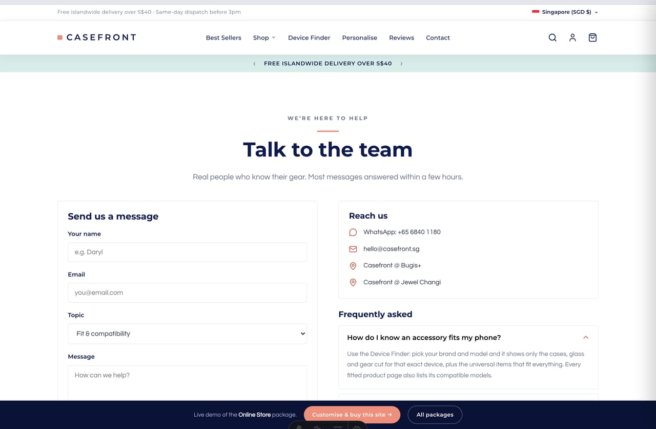The image size is (656, 429).
Task: Click the WhatsApp number +65 6840 1180
Action: [402, 232]
